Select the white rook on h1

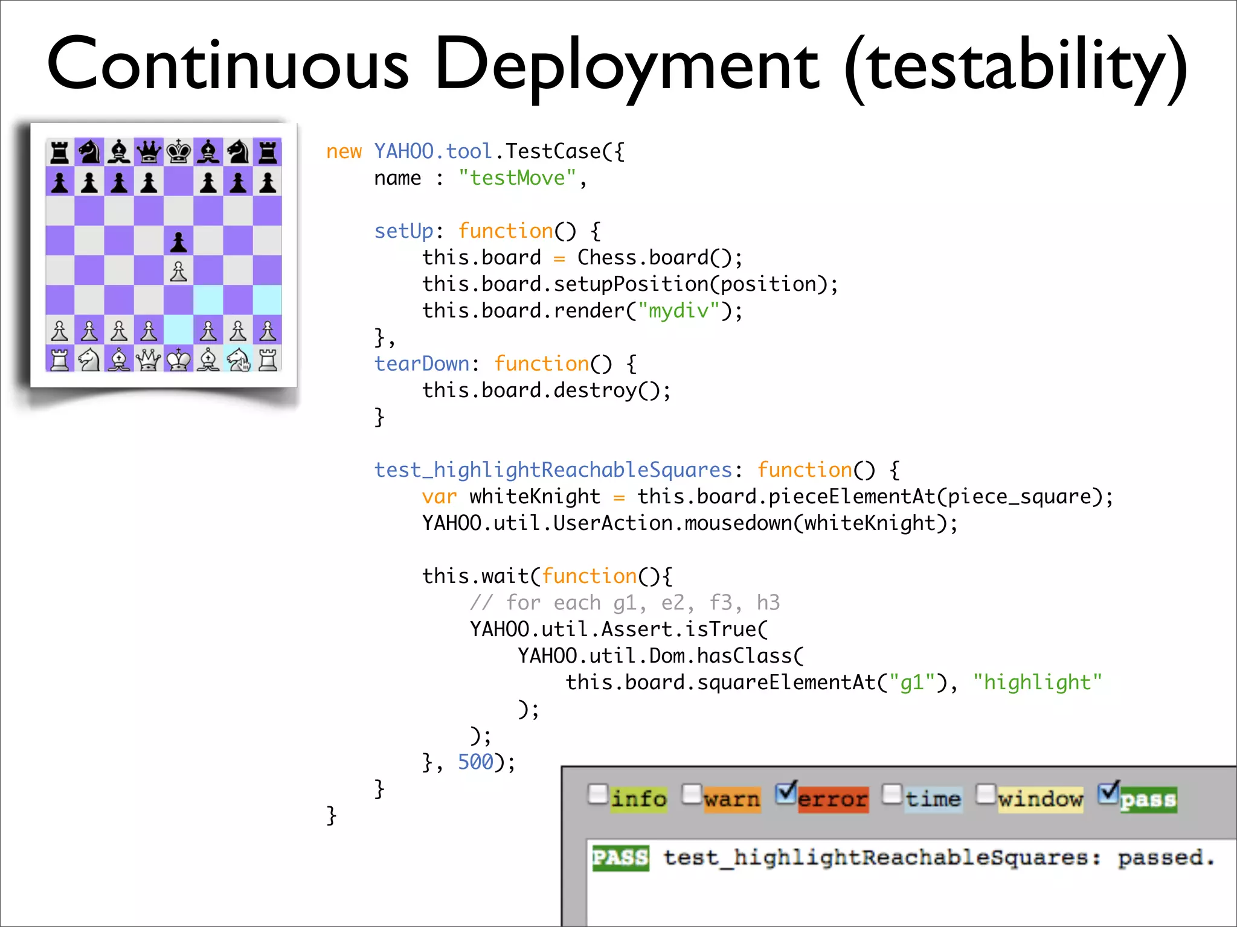[268, 360]
